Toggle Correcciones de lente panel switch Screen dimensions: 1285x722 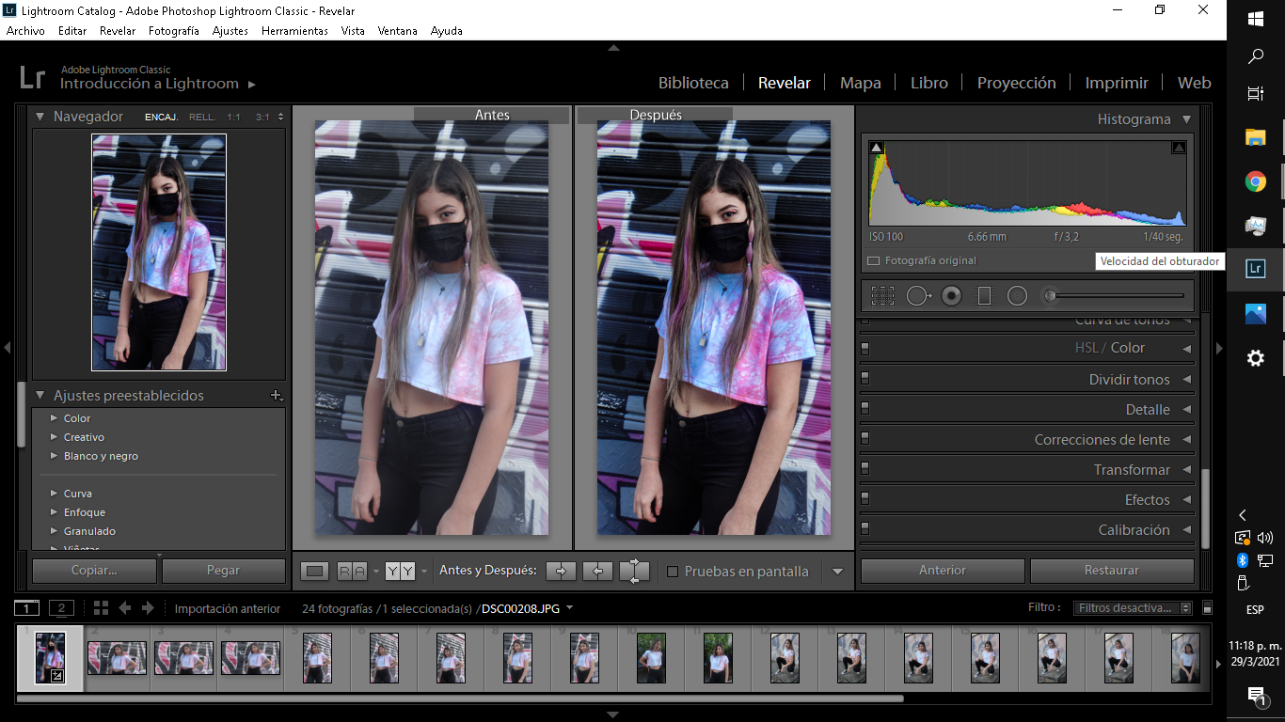pos(865,439)
